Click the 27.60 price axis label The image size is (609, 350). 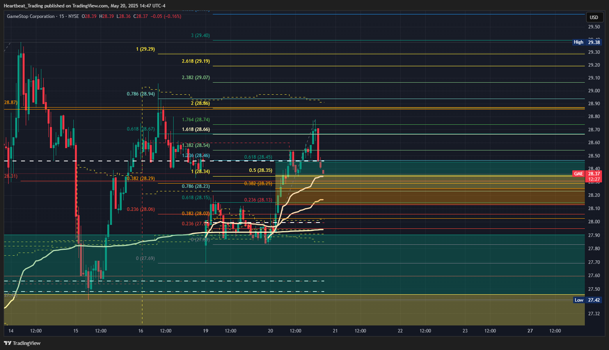tap(594, 276)
